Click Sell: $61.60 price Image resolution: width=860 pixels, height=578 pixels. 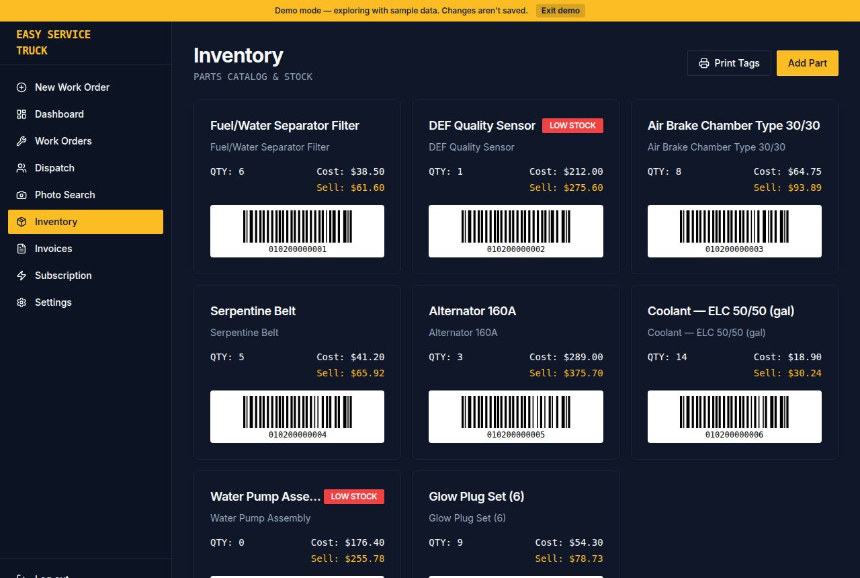(351, 188)
